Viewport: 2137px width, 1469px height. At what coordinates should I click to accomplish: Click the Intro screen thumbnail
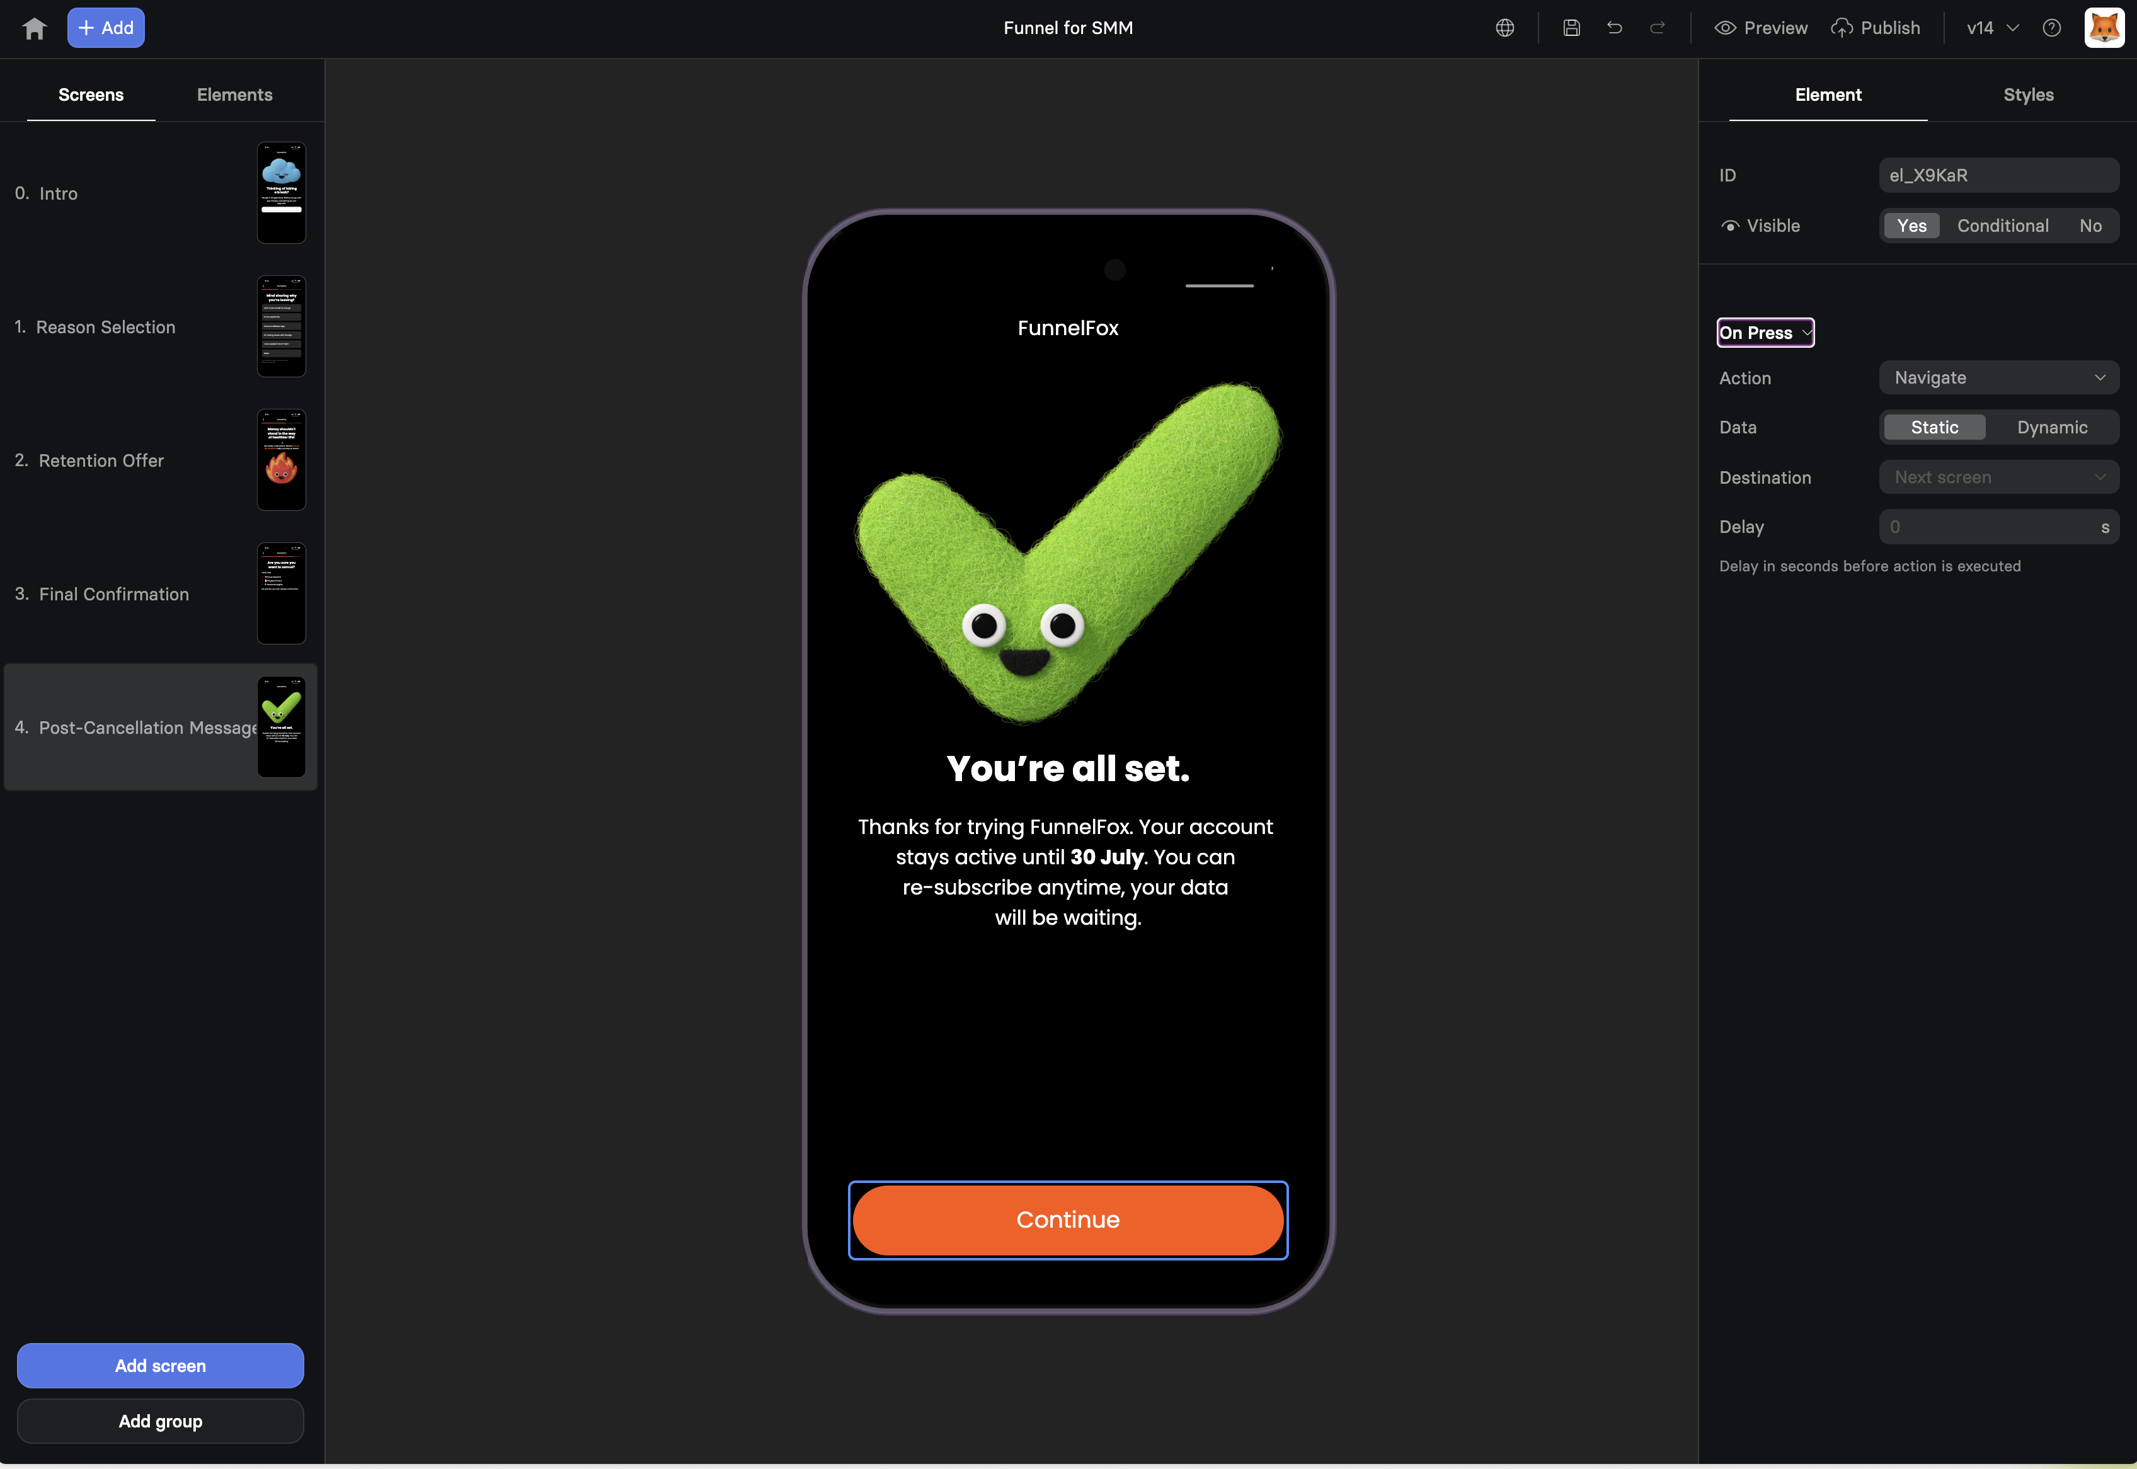281,192
